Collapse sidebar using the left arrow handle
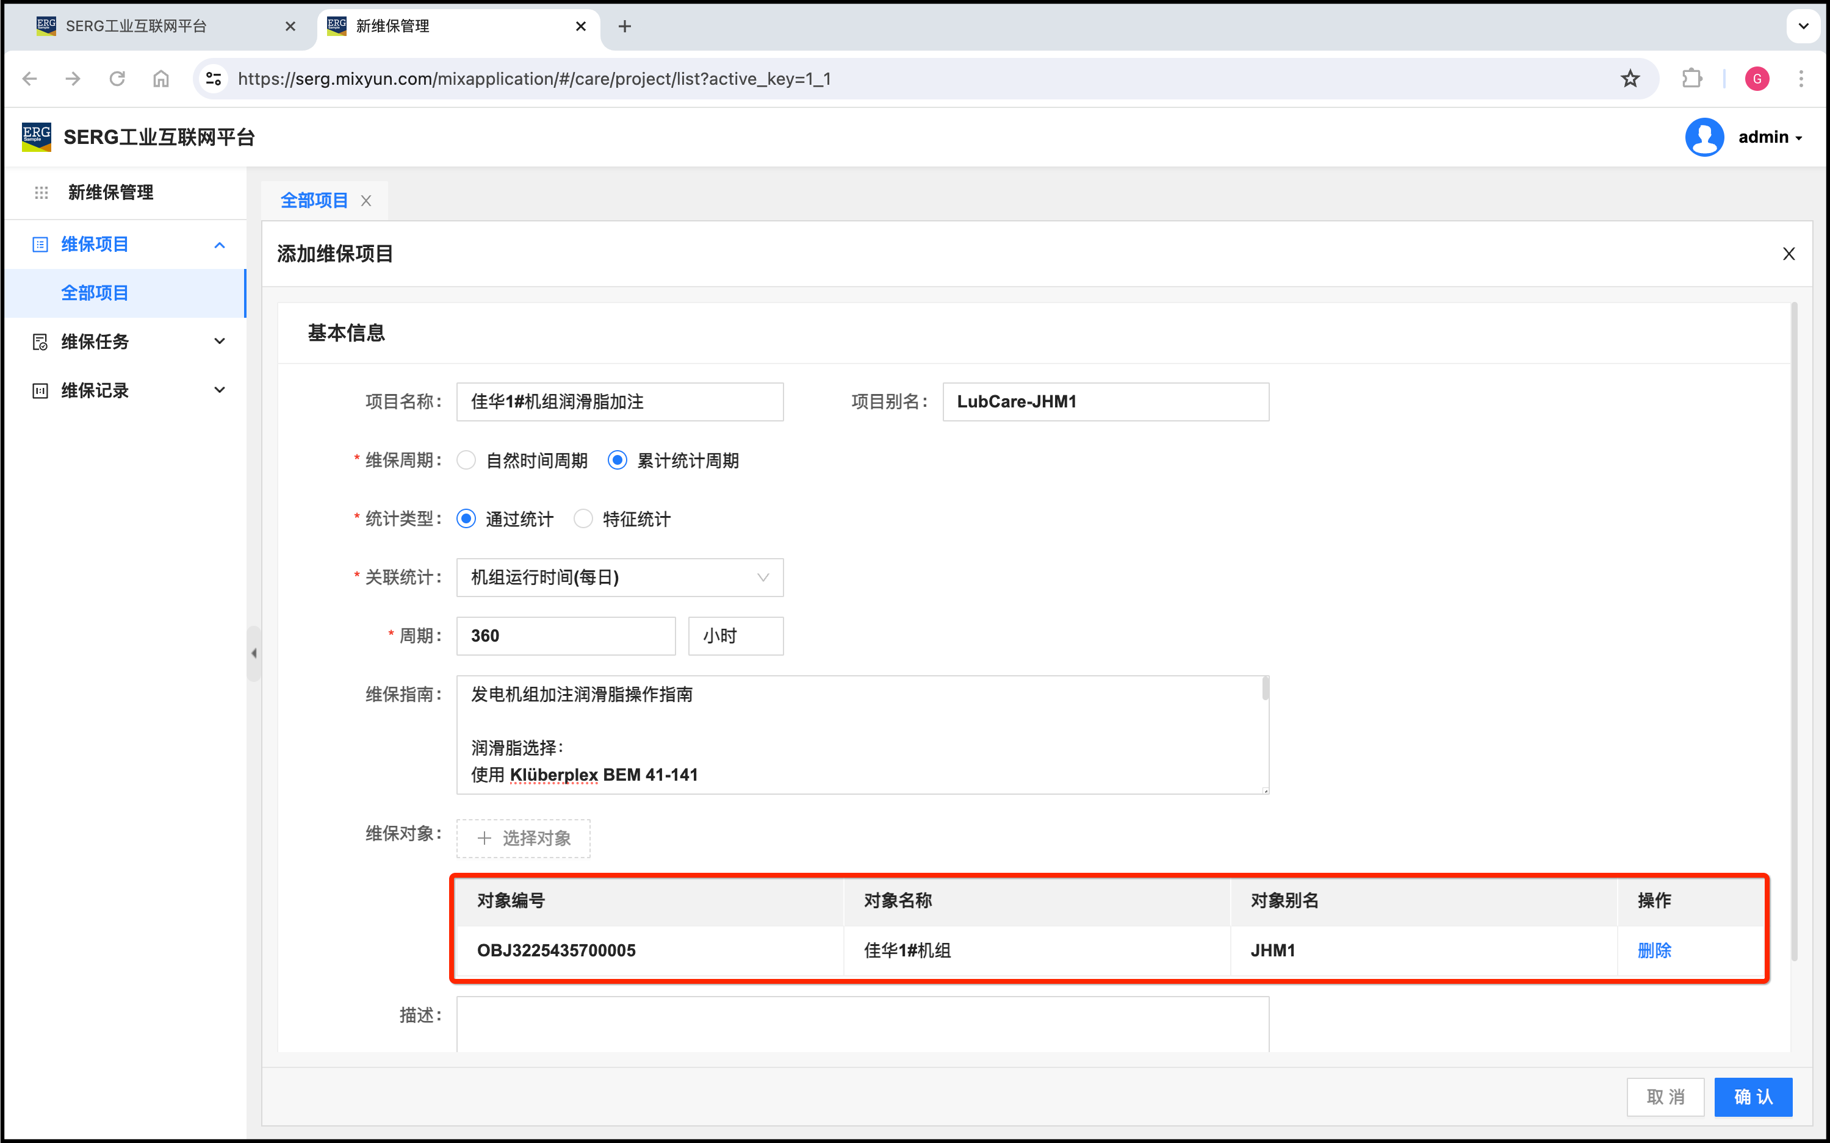This screenshot has width=1830, height=1143. tap(254, 653)
